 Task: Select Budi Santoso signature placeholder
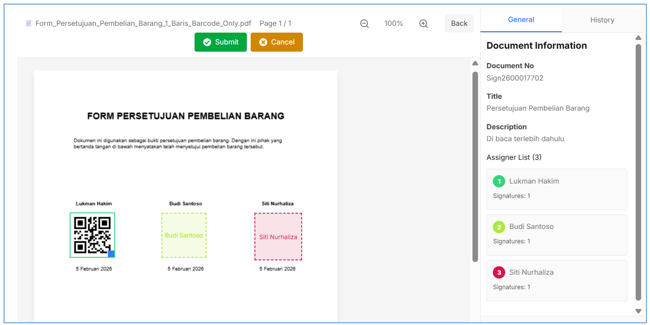click(184, 235)
